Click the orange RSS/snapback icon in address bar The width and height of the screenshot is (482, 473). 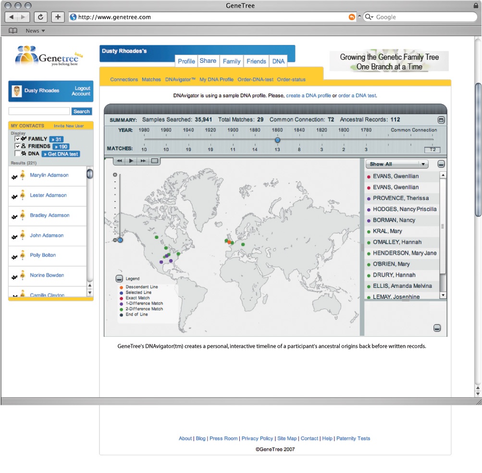click(x=352, y=17)
